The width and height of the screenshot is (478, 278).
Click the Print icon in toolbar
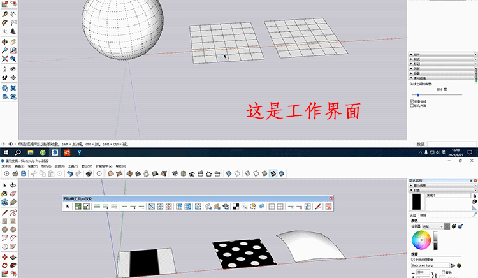pos(89,173)
